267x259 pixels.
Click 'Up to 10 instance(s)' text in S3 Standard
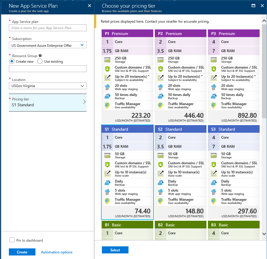pyautogui.click(x=237, y=172)
